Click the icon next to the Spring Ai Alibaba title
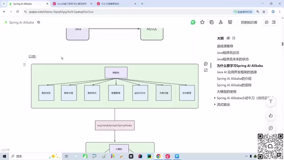This screenshot has height=160, width=284. (39, 22)
